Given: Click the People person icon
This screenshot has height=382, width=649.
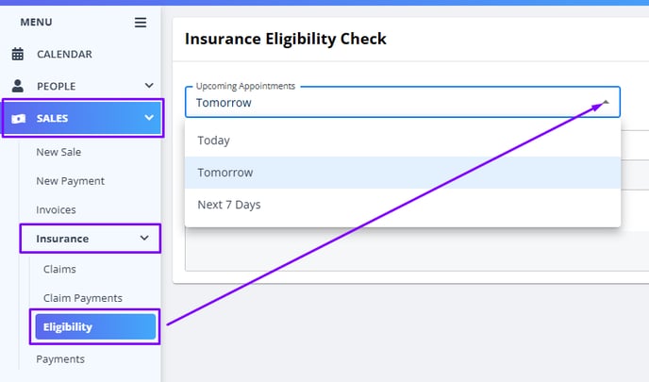Looking at the screenshot, I should point(18,86).
